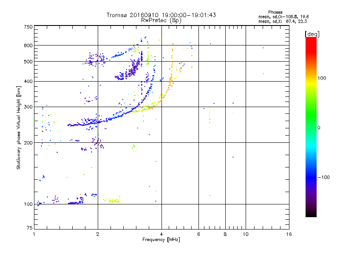Image resolution: width=340 pixels, height=255 pixels.
Task: Click the x-axis tick label '6'
Action: 198,234
